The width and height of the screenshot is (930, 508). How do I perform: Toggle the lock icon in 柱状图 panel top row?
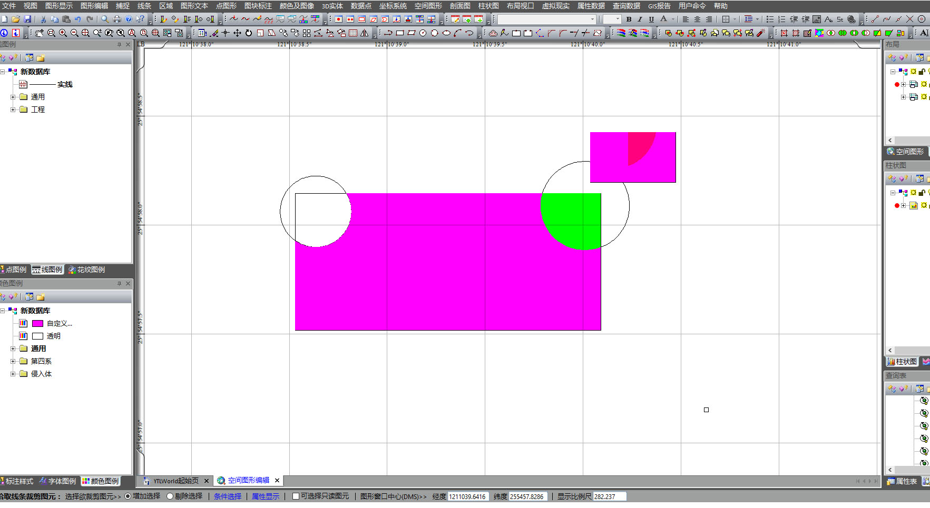tap(922, 193)
